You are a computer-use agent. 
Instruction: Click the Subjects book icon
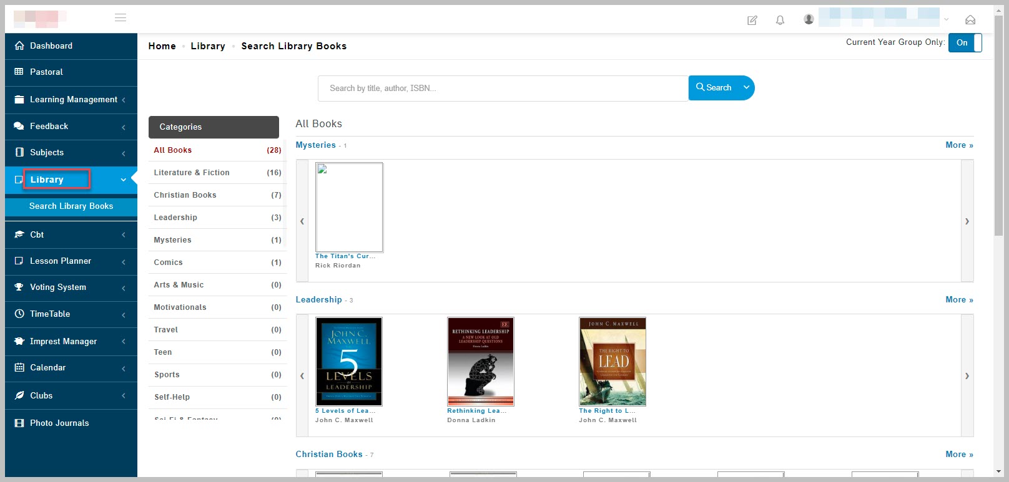(x=19, y=152)
